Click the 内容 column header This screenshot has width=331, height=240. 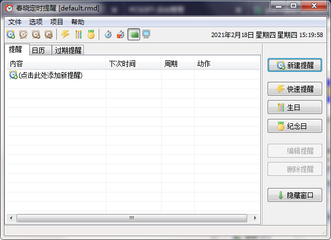point(56,64)
